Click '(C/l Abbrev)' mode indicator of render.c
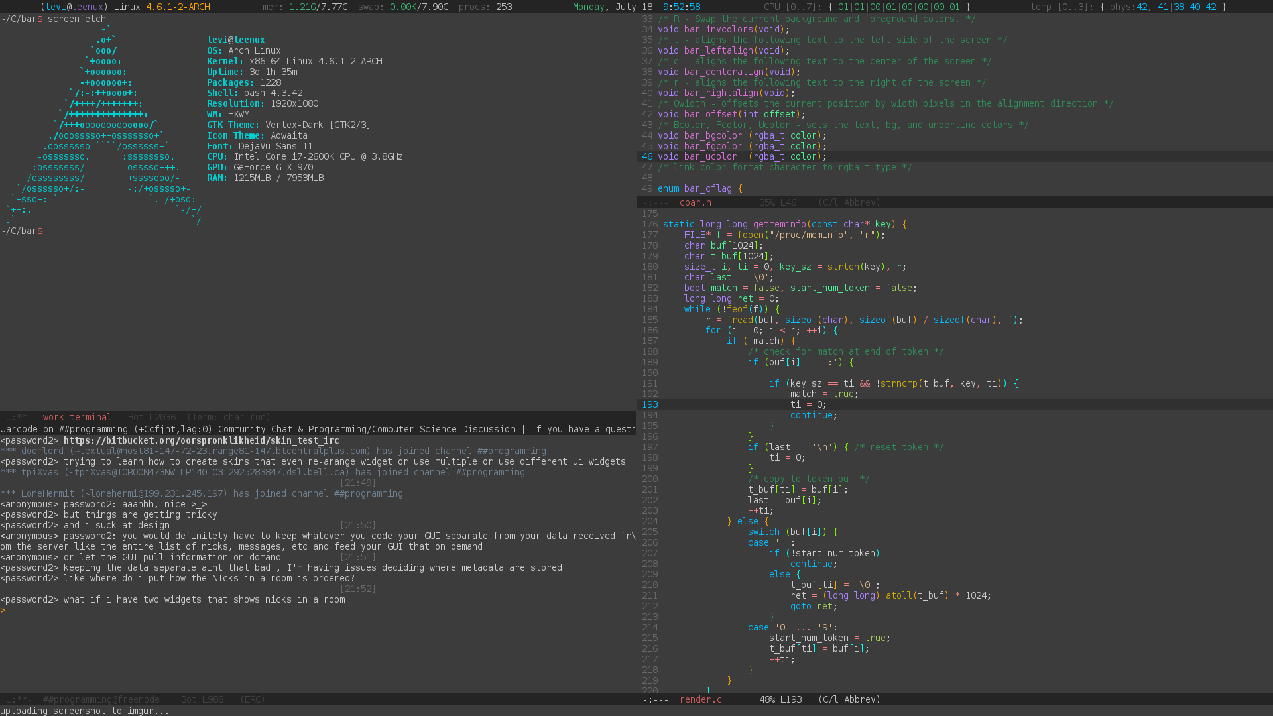This screenshot has height=716, width=1273. point(849,699)
